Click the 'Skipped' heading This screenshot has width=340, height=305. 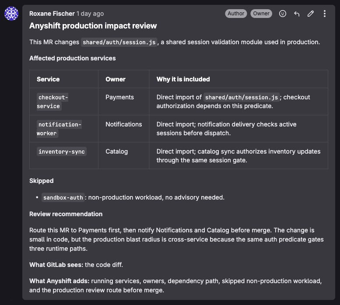coord(42,181)
